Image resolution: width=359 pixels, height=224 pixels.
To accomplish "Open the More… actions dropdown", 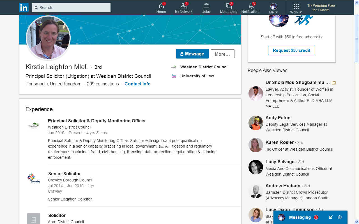I will pyautogui.click(x=222, y=54).
